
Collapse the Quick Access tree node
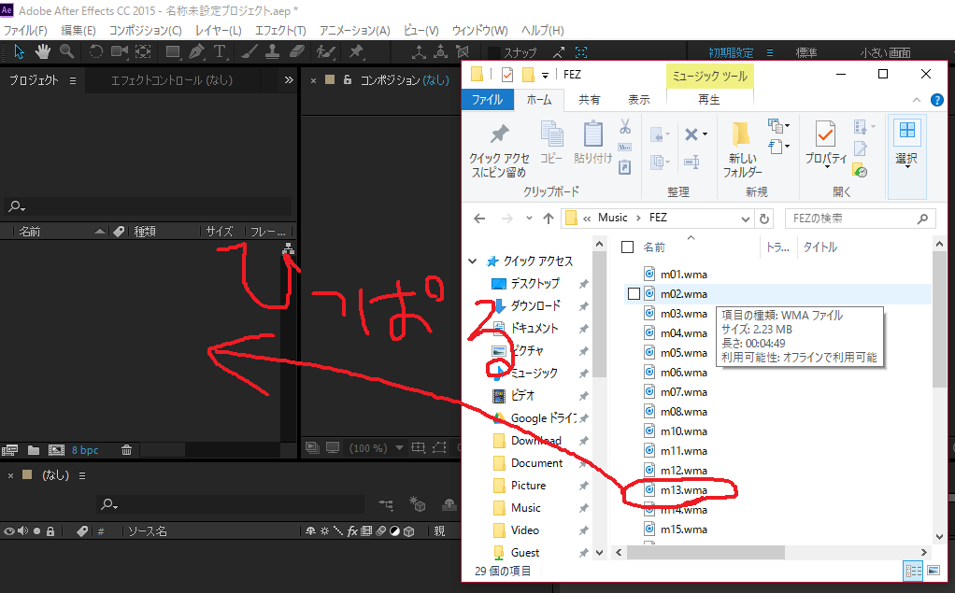(x=473, y=261)
